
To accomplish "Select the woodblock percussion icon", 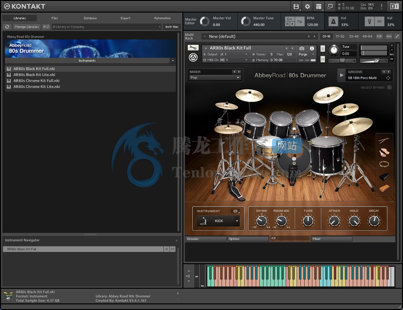I will pyautogui.click(x=384, y=189).
